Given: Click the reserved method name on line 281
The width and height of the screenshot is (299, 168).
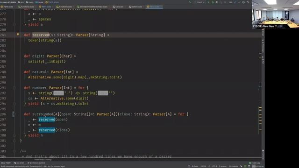Looking at the screenshot, I should click(41, 35).
